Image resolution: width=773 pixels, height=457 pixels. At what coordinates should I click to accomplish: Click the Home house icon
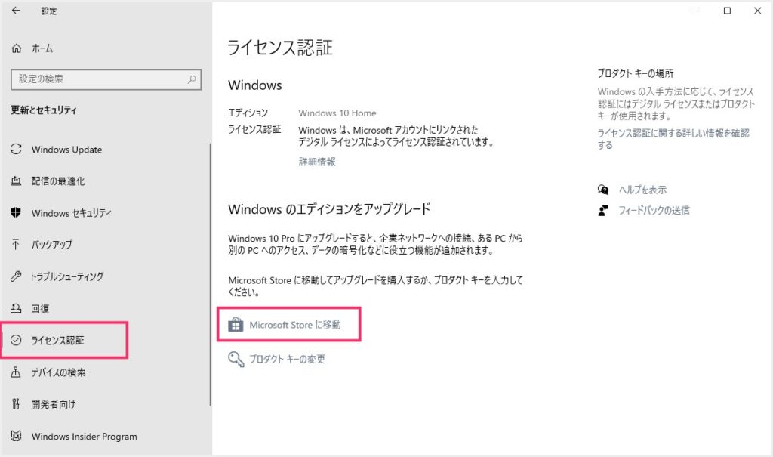coord(17,48)
